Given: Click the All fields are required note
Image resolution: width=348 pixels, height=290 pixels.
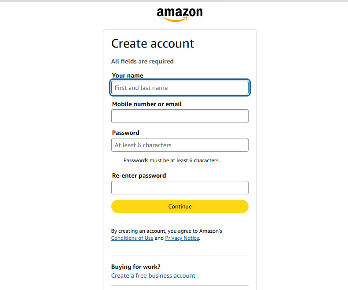Looking at the screenshot, I should (x=142, y=61).
